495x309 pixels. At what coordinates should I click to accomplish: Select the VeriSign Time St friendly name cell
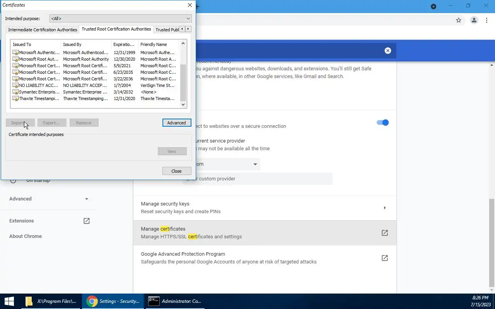point(158,85)
